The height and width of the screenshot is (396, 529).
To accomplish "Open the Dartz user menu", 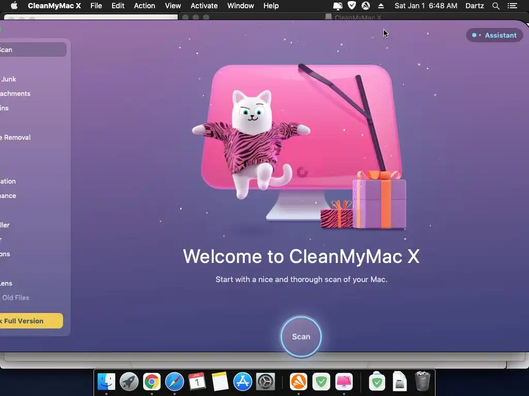I will (475, 6).
